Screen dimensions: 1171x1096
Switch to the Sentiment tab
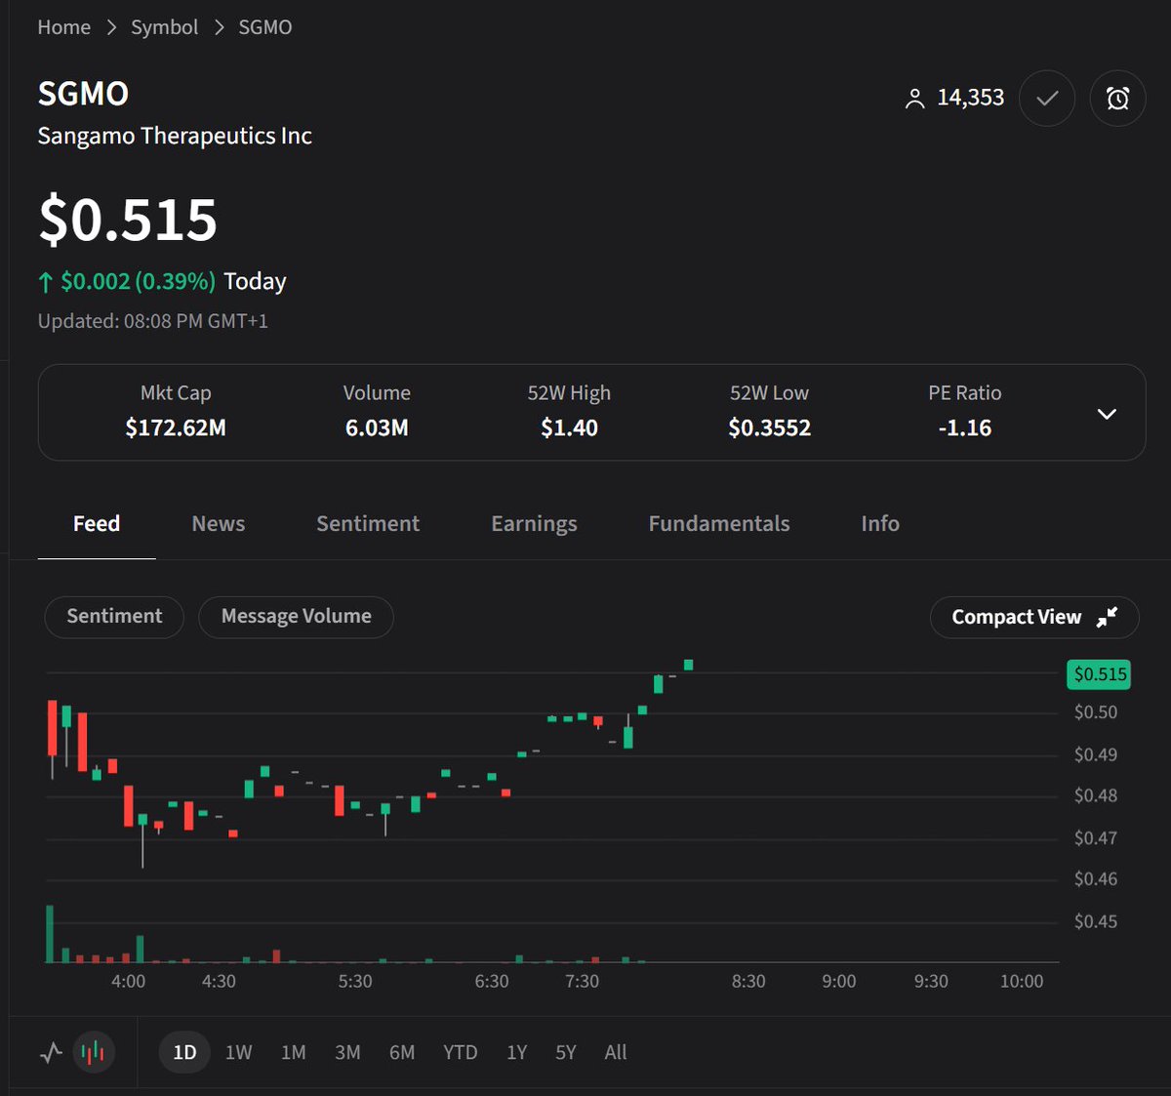(368, 524)
